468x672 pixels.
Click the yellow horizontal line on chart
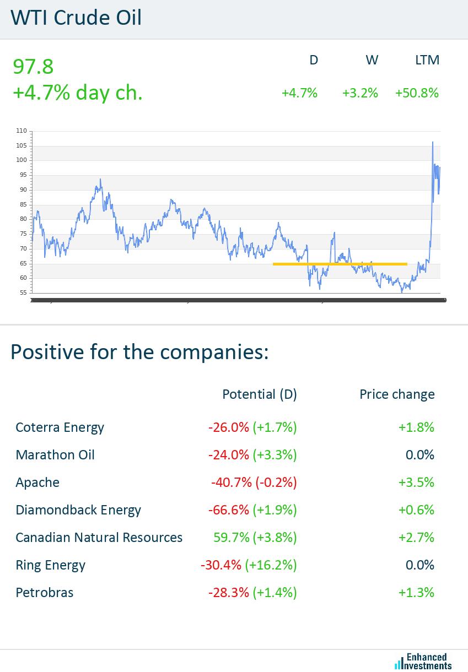pos(340,264)
